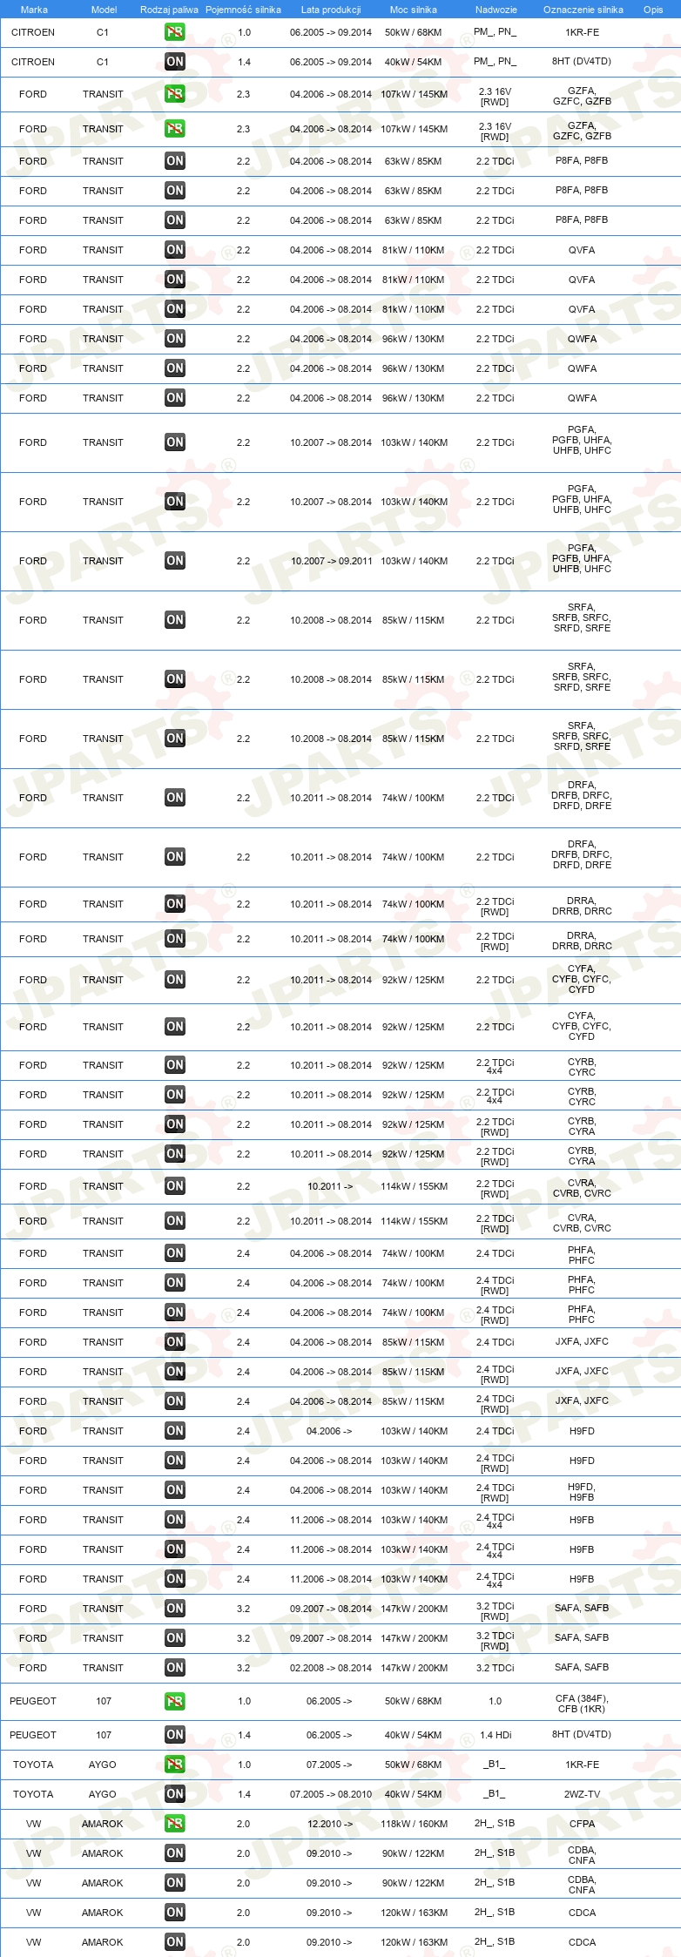This screenshot has height=1957, width=681.
Task: Click the '10.2007 -> 09.2011' date cell
Action: (x=331, y=561)
